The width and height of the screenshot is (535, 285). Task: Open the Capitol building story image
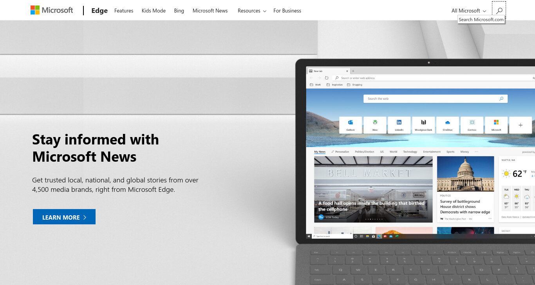pyautogui.click(x=466, y=174)
